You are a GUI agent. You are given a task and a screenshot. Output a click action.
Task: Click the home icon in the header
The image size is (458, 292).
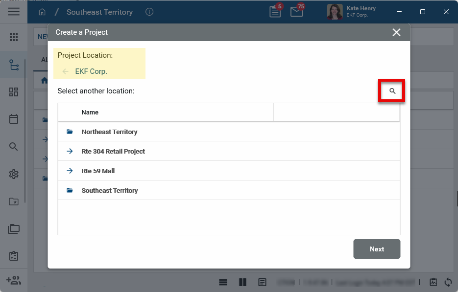(42, 12)
